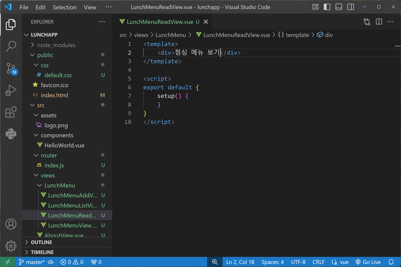
Task: Close the LunchMenuReadView.vue tab
Action: (206, 22)
